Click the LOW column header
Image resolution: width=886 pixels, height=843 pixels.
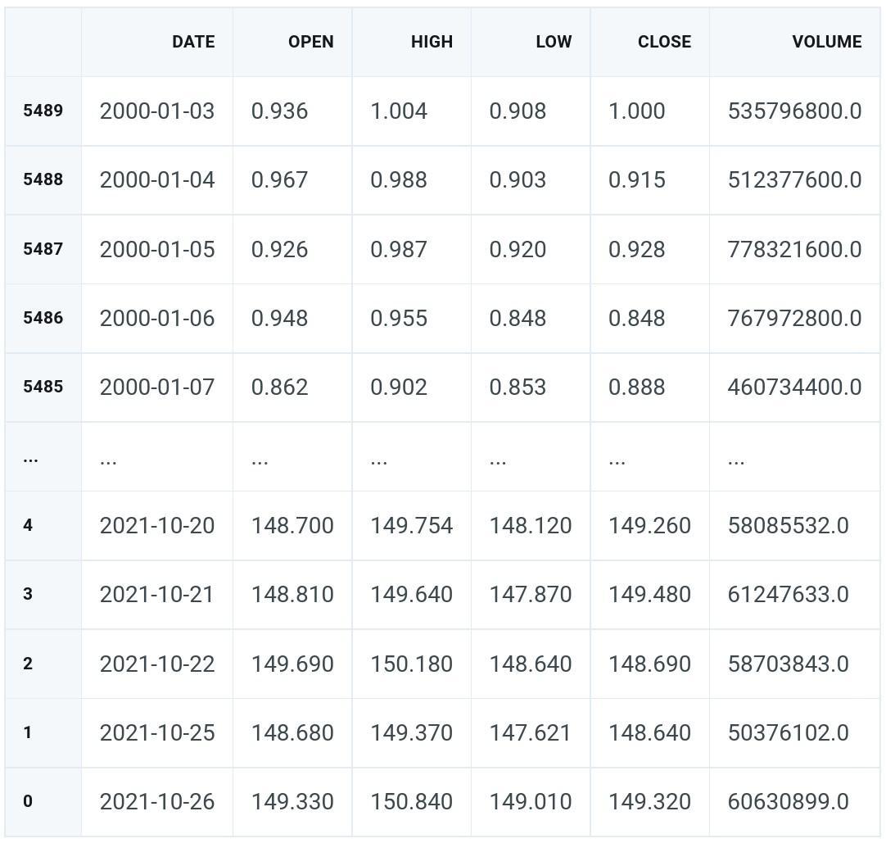(554, 42)
